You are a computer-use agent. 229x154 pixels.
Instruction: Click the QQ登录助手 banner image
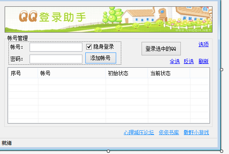(x=109, y=19)
